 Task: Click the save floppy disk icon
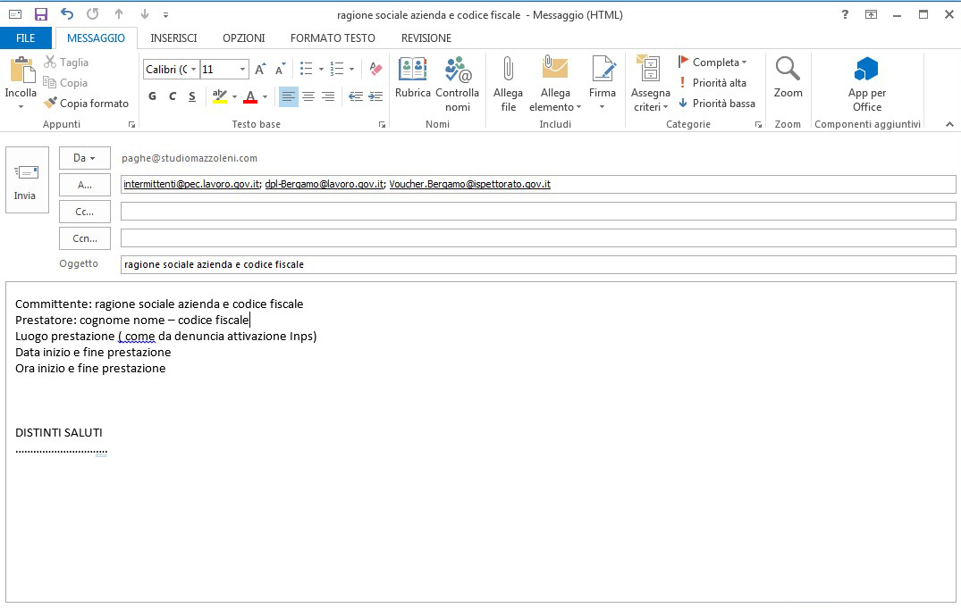tap(41, 14)
